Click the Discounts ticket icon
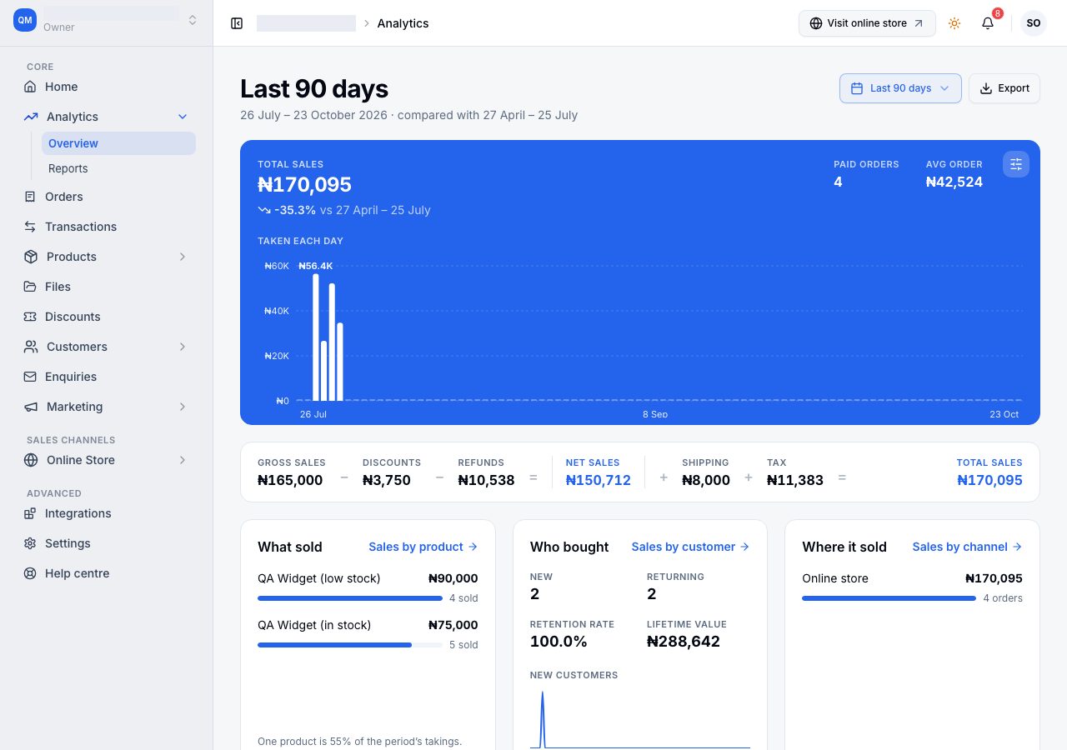 tap(30, 317)
